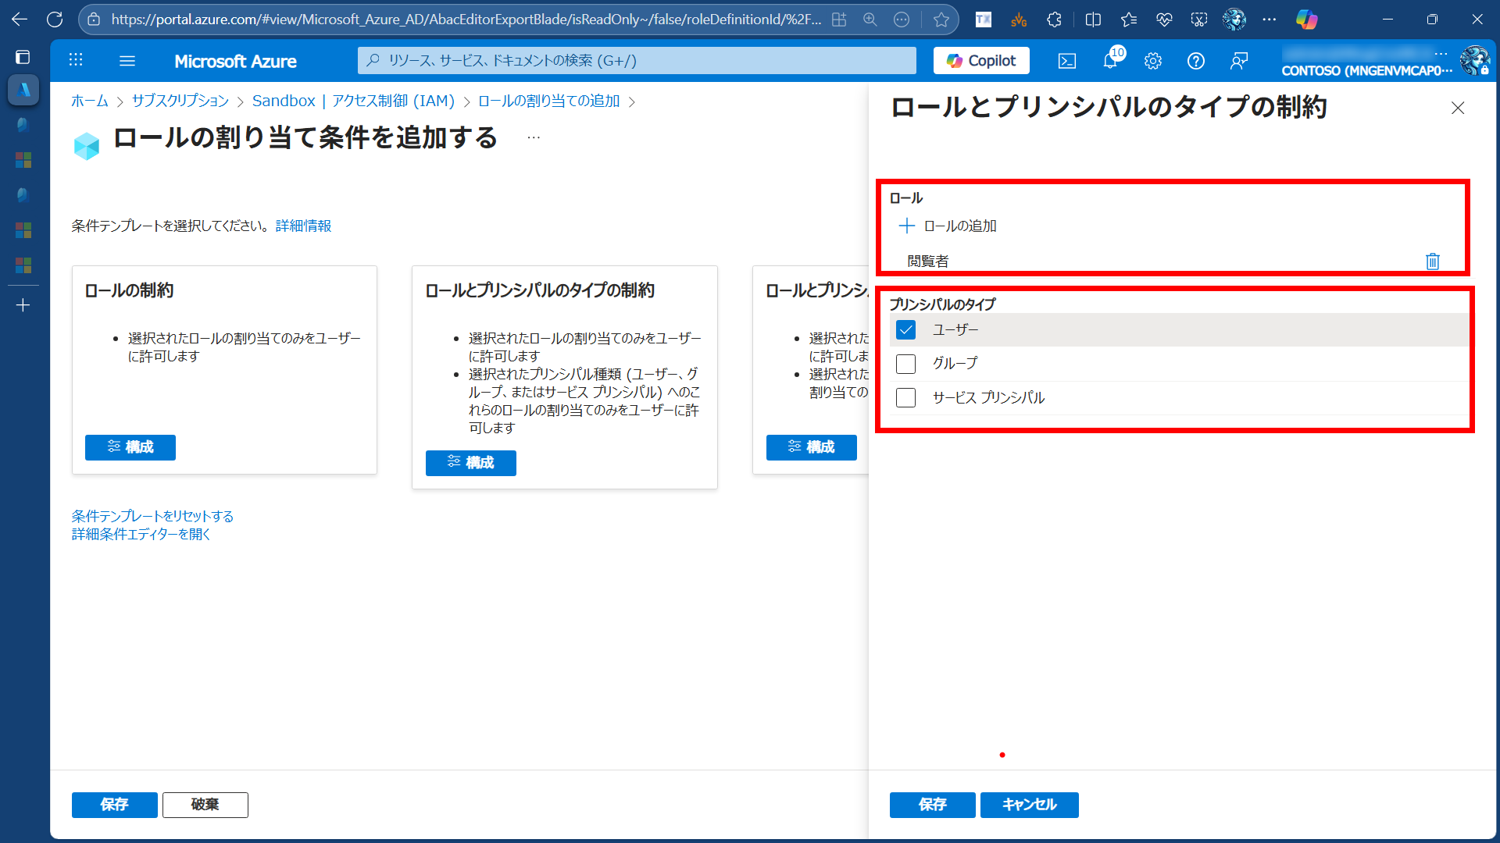The image size is (1500, 843).
Task: Click キャンセル in the right panel
Action: tap(1029, 805)
